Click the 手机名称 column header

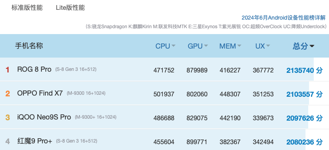(x=29, y=45)
